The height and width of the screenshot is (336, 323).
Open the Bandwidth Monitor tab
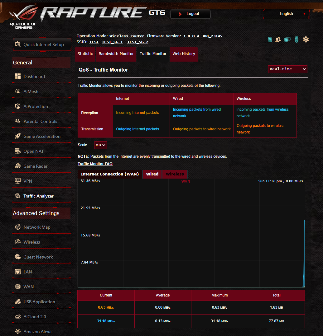click(x=116, y=54)
